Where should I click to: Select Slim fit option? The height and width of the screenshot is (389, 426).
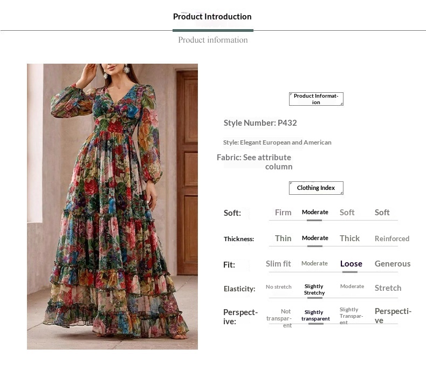278,264
